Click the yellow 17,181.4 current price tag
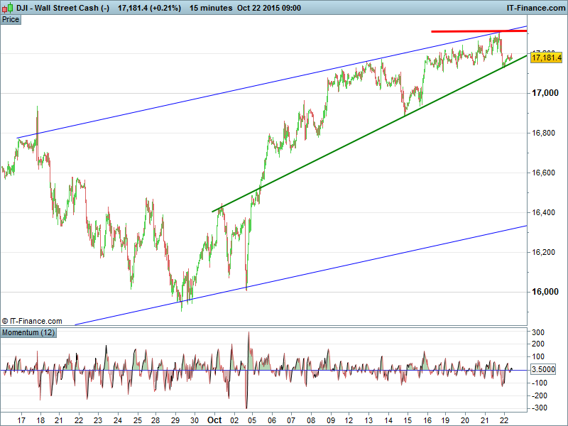 point(547,57)
